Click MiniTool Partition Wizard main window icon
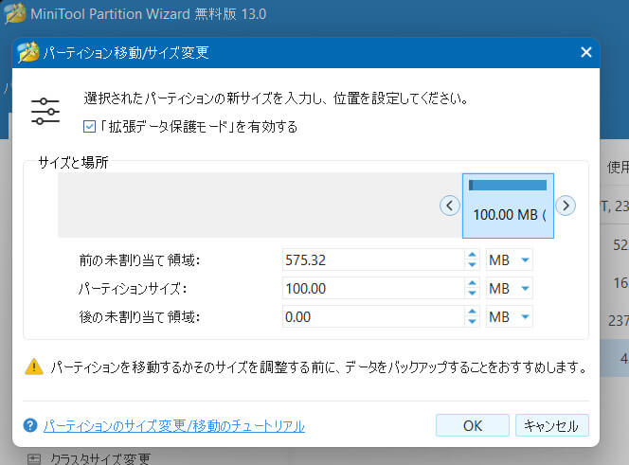The image size is (629, 465). tap(15, 13)
